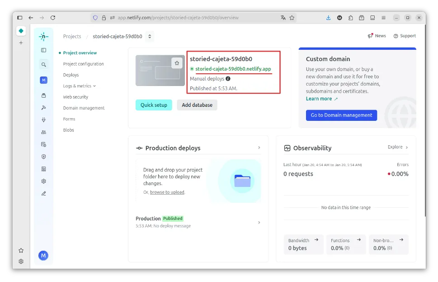Viewport: 438px width, 282px height.
Task: Click the browser address bar
Action: (x=194, y=18)
